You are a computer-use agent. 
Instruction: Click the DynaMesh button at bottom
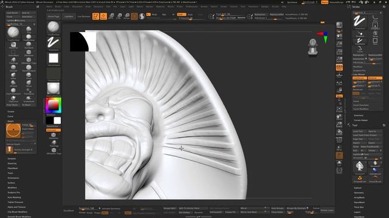point(69,211)
